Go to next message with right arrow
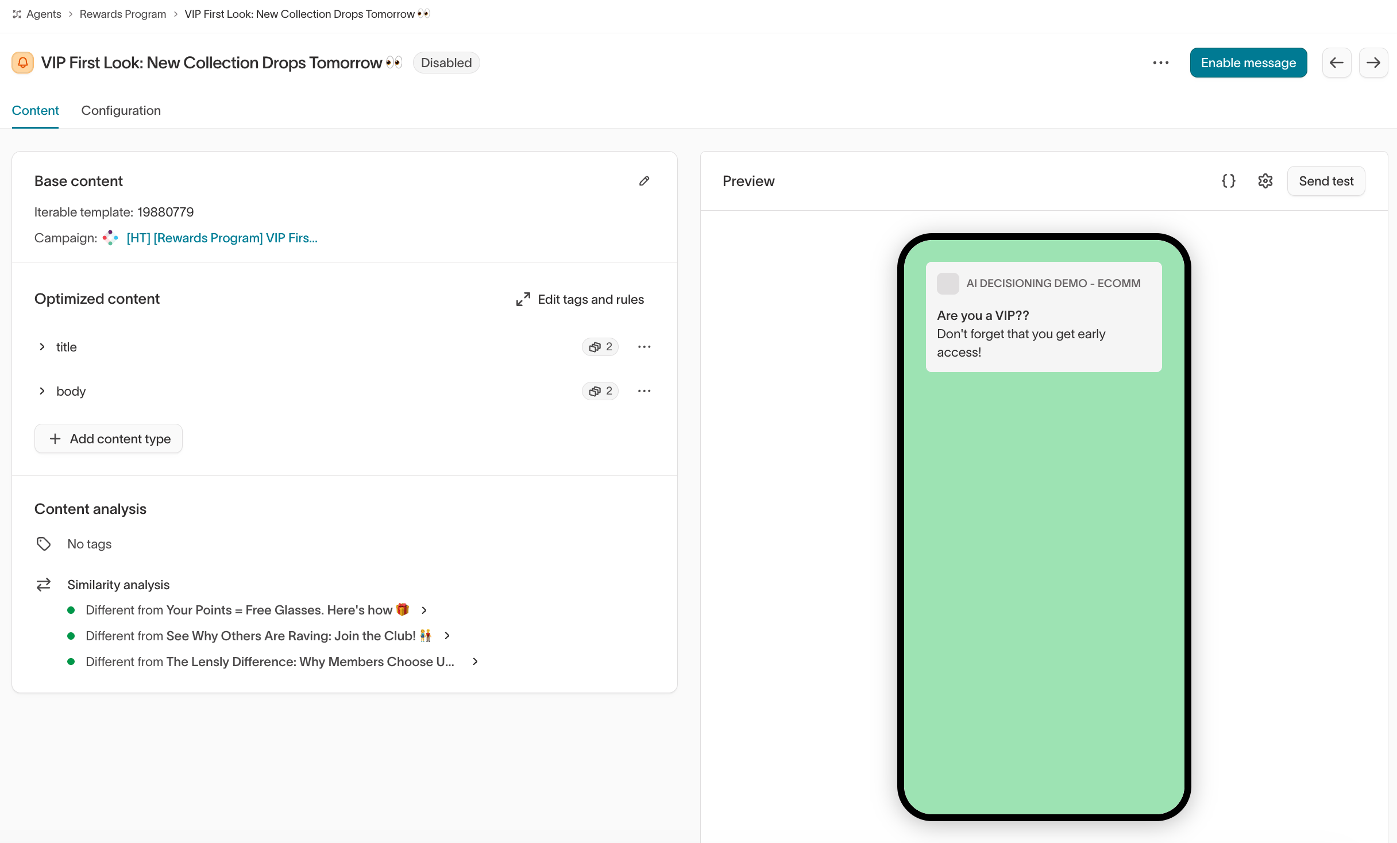The height and width of the screenshot is (843, 1397). pyautogui.click(x=1373, y=63)
